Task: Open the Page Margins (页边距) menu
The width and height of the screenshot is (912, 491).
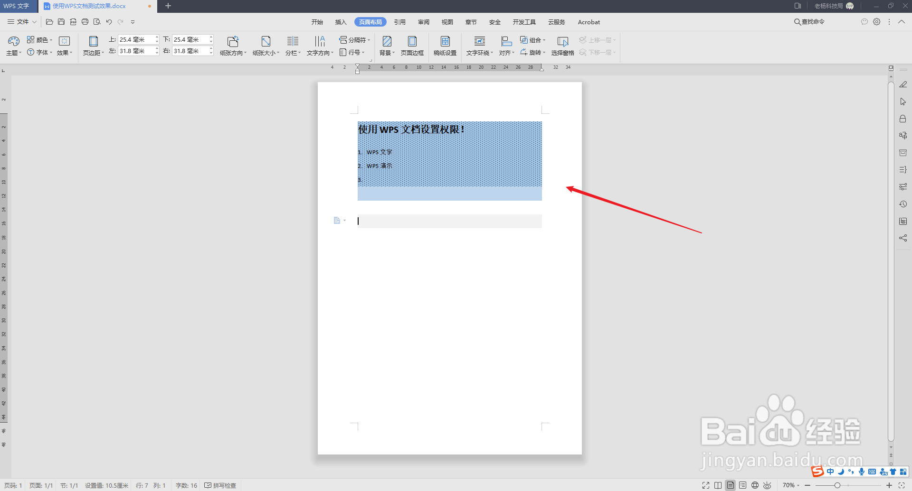Action: (x=94, y=46)
